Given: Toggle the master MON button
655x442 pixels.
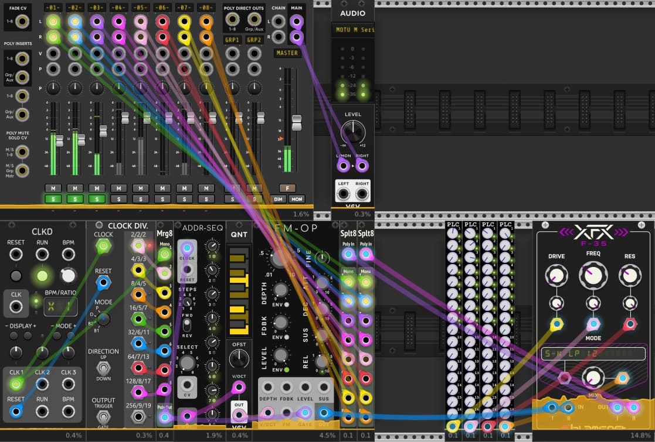Looking at the screenshot, I should point(297,199).
